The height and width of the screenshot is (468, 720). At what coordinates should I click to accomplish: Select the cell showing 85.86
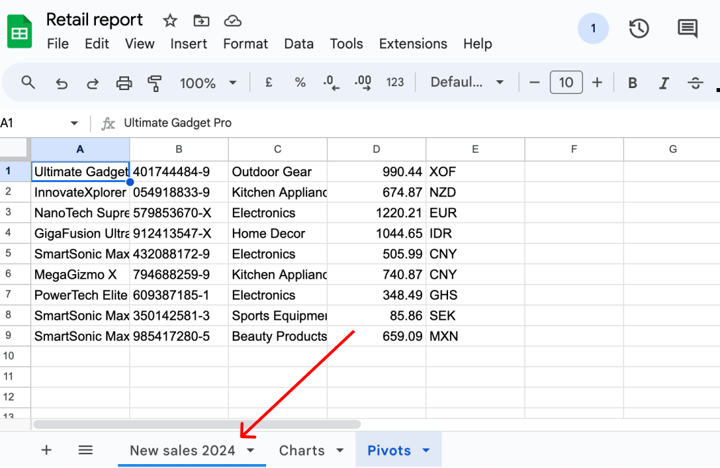tap(376, 316)
